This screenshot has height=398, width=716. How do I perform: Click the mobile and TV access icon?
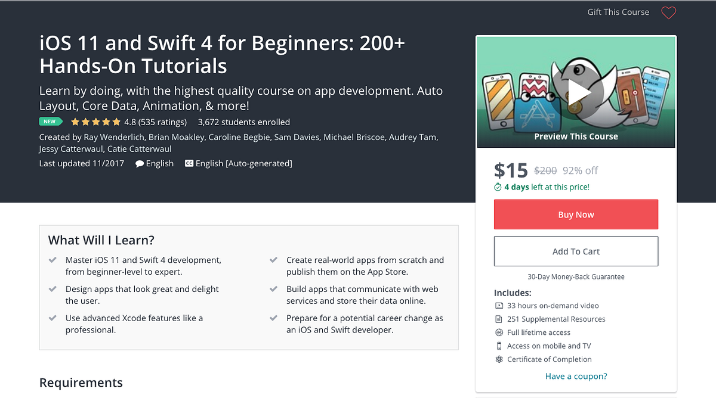pos(498,346)
